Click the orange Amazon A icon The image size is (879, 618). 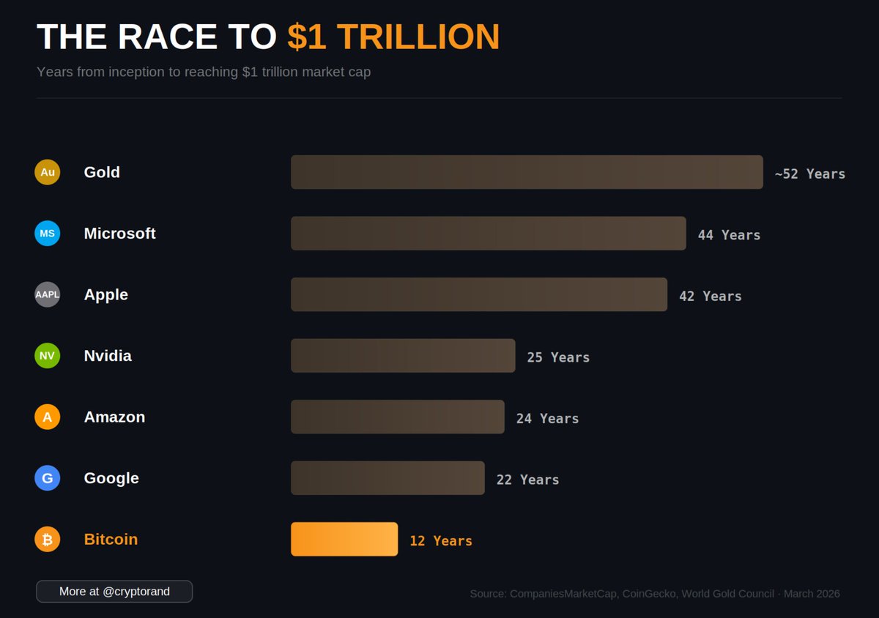pos(48,417)
